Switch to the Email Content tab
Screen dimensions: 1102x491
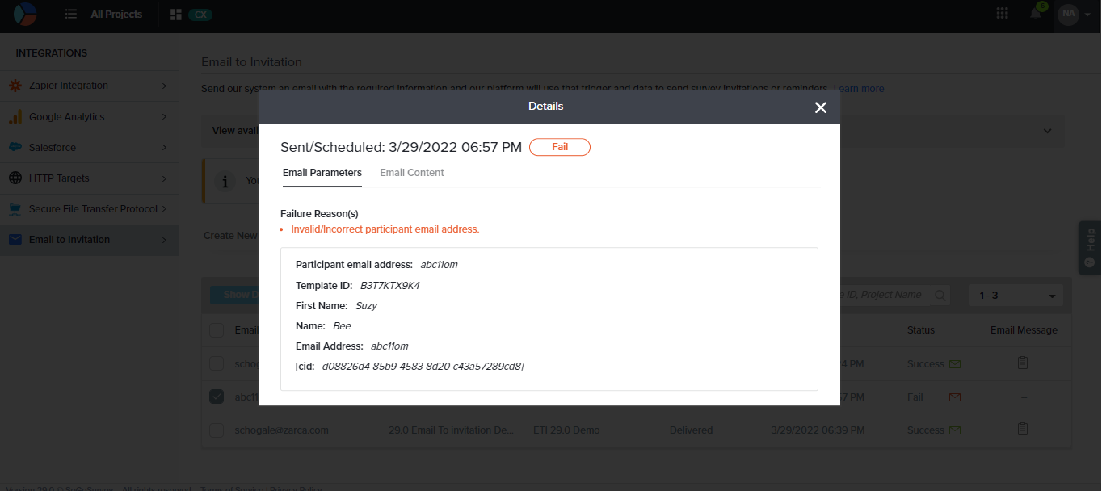tap(411, 173)
